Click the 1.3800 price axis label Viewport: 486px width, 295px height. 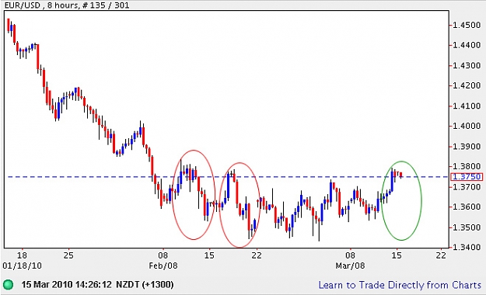coord(467,167)
